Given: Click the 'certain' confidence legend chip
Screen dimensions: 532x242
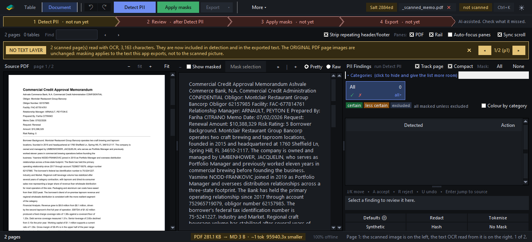Looking at the screenshot, I should coord(354,105).
